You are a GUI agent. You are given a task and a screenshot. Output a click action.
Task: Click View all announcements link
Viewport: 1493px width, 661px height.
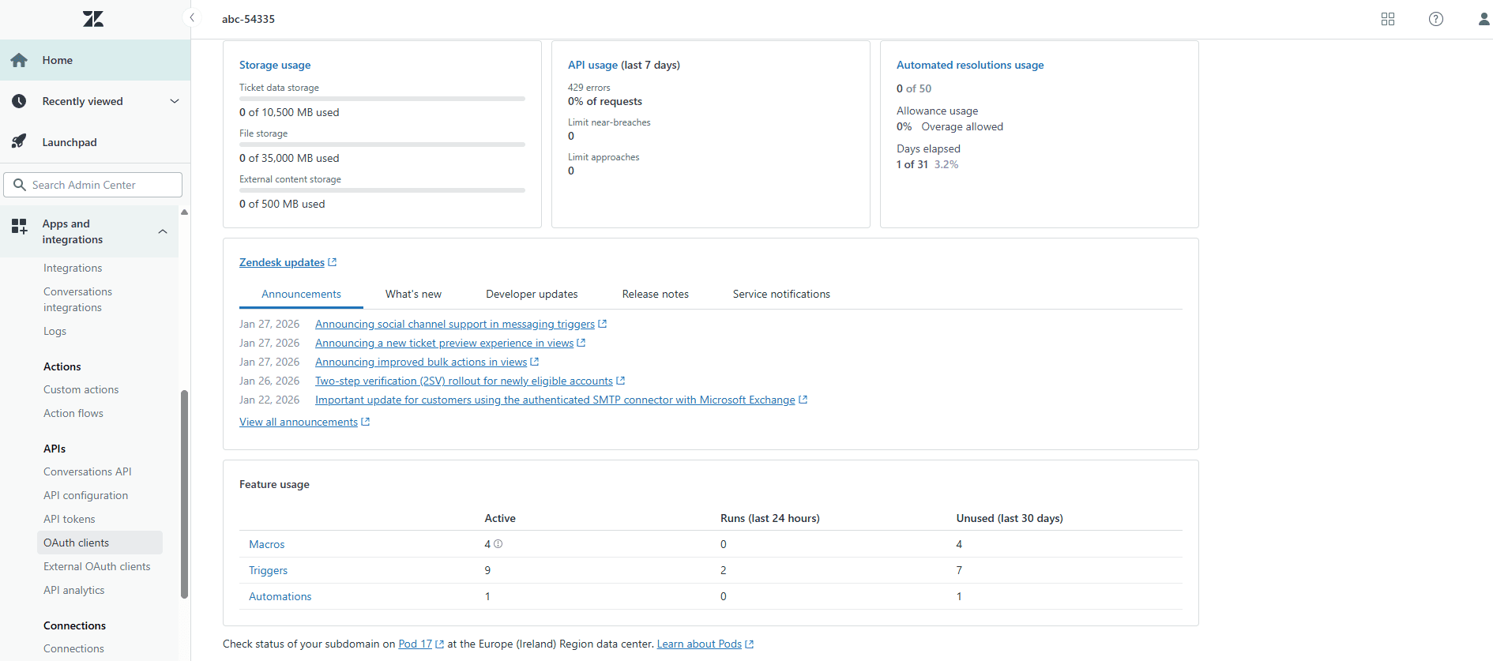click(299, 422)
